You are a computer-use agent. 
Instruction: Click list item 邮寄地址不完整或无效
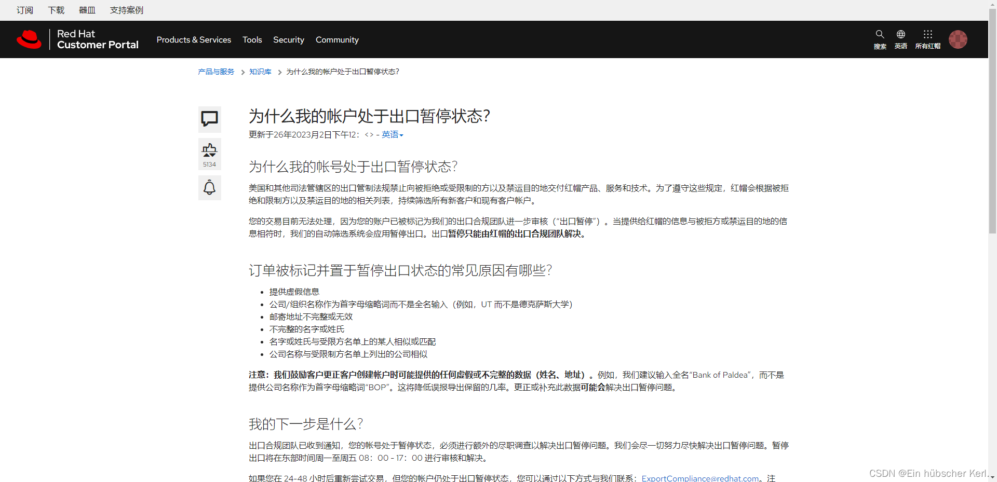click(311, 316)
